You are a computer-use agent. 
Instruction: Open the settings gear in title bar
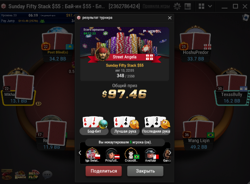[x=177, y=6]
